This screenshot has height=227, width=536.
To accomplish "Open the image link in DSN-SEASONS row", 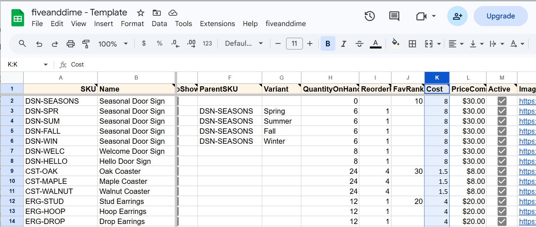I will (x=527, y=101).
